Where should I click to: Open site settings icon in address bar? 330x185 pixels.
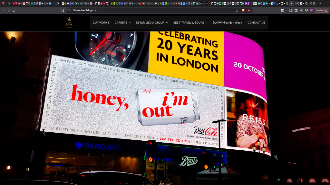pyautogui.click(x=70, y=10)
